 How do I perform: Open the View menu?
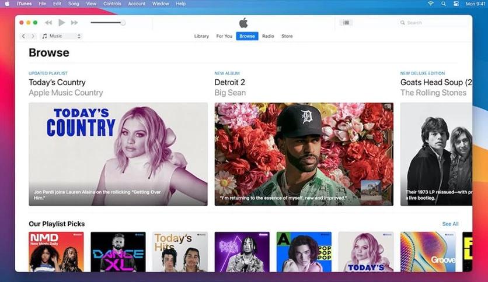click(91, 3)
